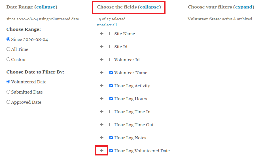Collapse the Date Range section
This screenshot has width=263, height=158.
pos(46,7)
